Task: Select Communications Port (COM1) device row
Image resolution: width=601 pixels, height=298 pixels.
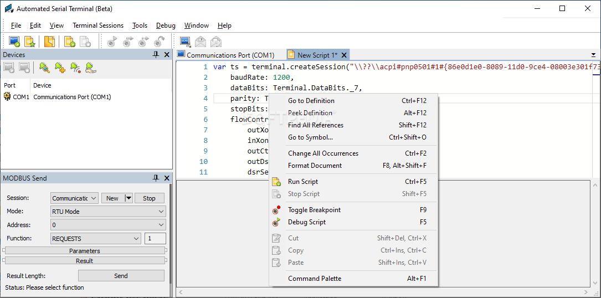Action: coord(58,97)
